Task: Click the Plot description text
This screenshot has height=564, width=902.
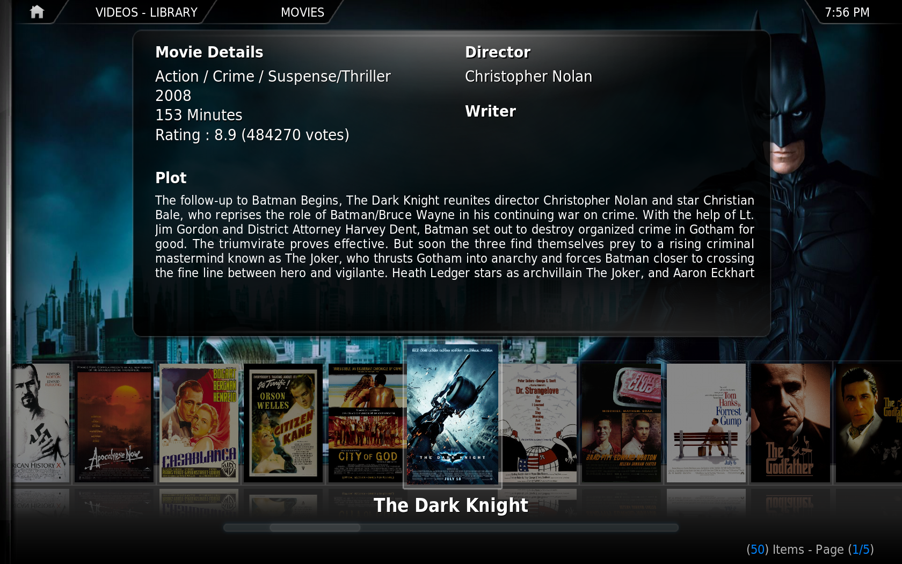Action: (x=454, y=236)
